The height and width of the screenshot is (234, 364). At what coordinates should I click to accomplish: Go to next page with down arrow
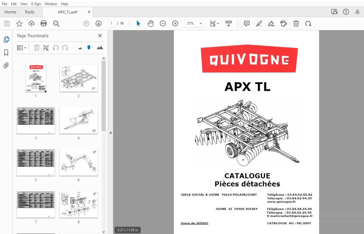point(98,24)
